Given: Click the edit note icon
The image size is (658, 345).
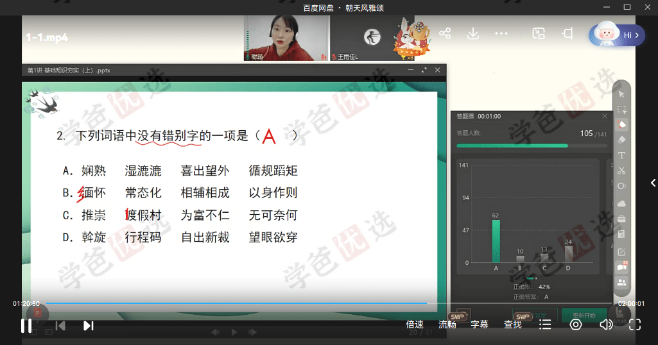Looking at the screenshot, I should (x=621, y=252).
